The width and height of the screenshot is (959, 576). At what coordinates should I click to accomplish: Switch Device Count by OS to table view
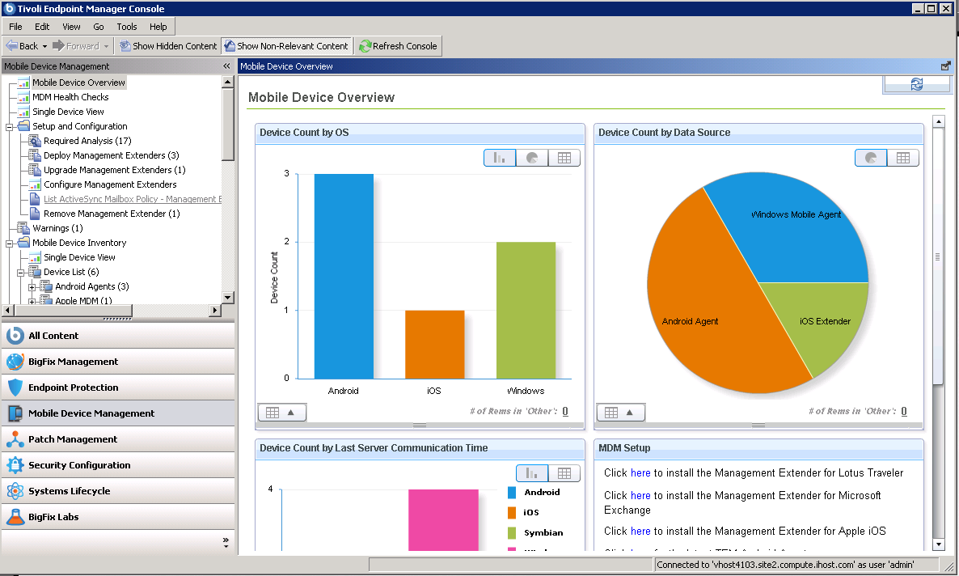564,158
